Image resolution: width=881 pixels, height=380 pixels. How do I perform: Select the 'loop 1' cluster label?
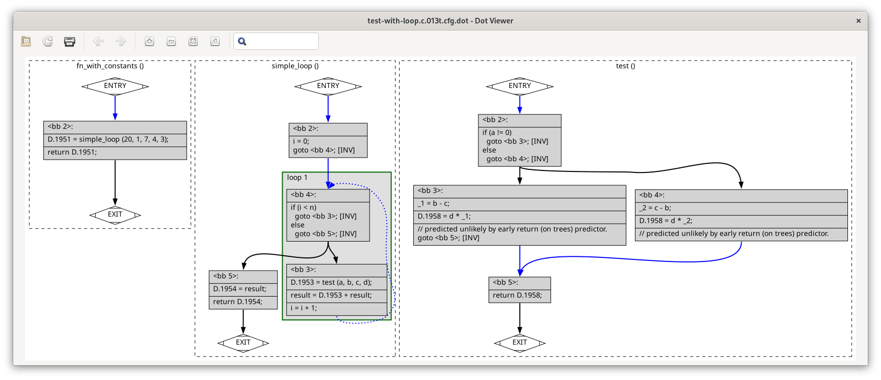point(297,178)
